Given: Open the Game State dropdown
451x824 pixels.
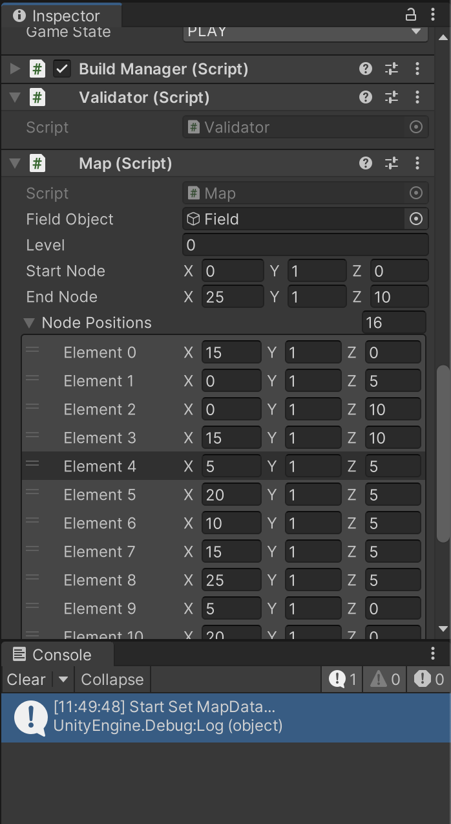Looking at the screenshot, I should (x=305, y=32).
